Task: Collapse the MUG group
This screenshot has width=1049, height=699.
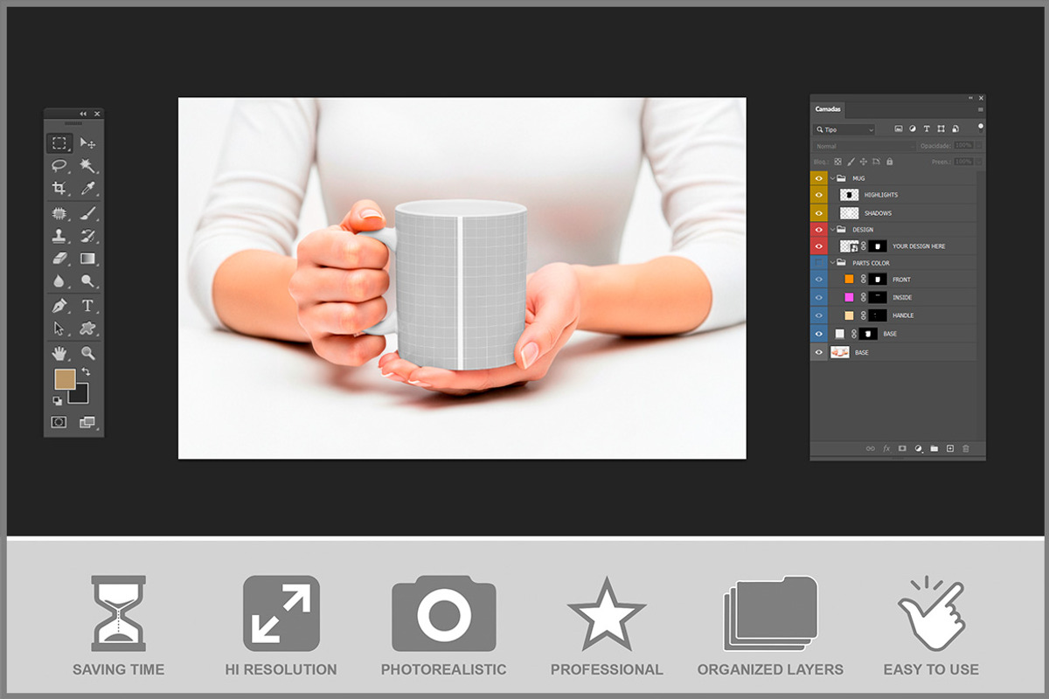Action: coord(832,177)
